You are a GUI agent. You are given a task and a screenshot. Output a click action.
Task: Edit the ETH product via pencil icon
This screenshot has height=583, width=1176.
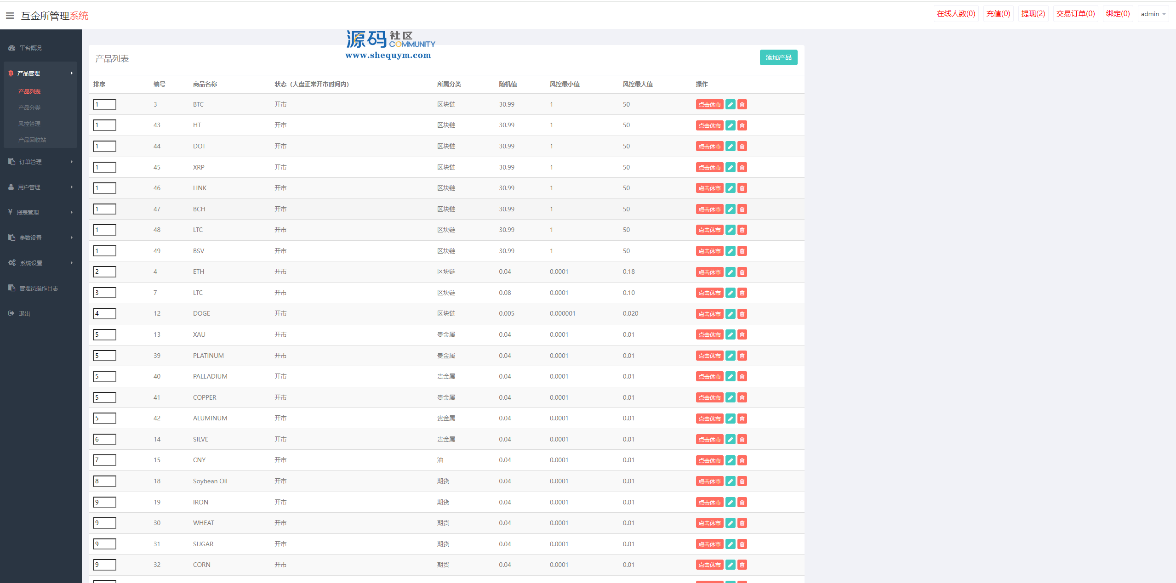(730, 272)
